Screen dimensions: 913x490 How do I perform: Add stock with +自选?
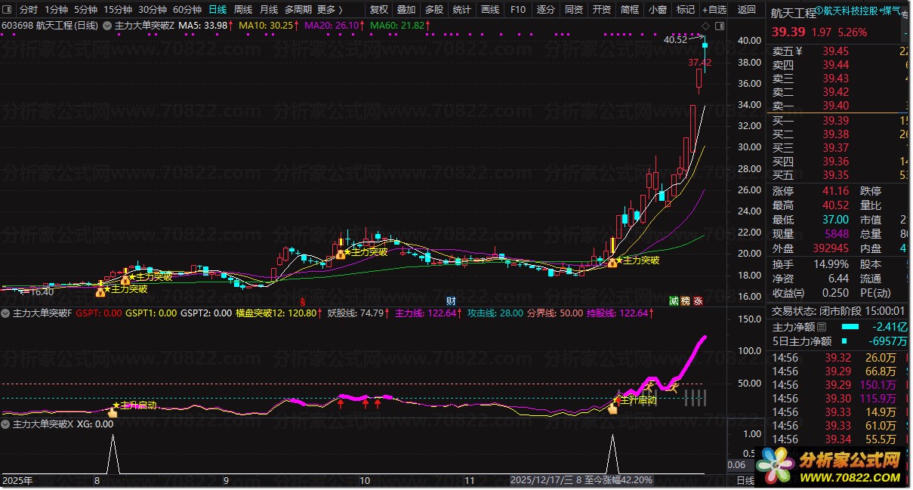tap(714, 10)
